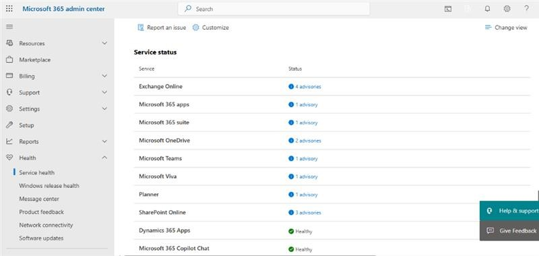Click Microsoft OneDrive advisory info icon

[291, 141]
